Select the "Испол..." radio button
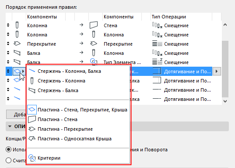 (x=9, y=150)
